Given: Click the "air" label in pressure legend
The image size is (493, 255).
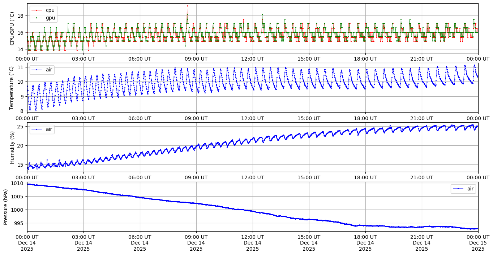Looking at the screenshot, I should click(470, 189).
